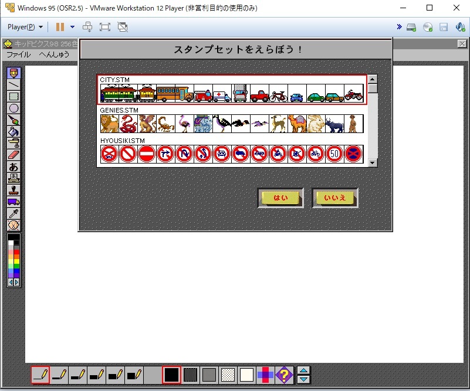Click the VMware floppy device icon
The height and width of the screenshot is (391, 470).
[x=444, y=27]
